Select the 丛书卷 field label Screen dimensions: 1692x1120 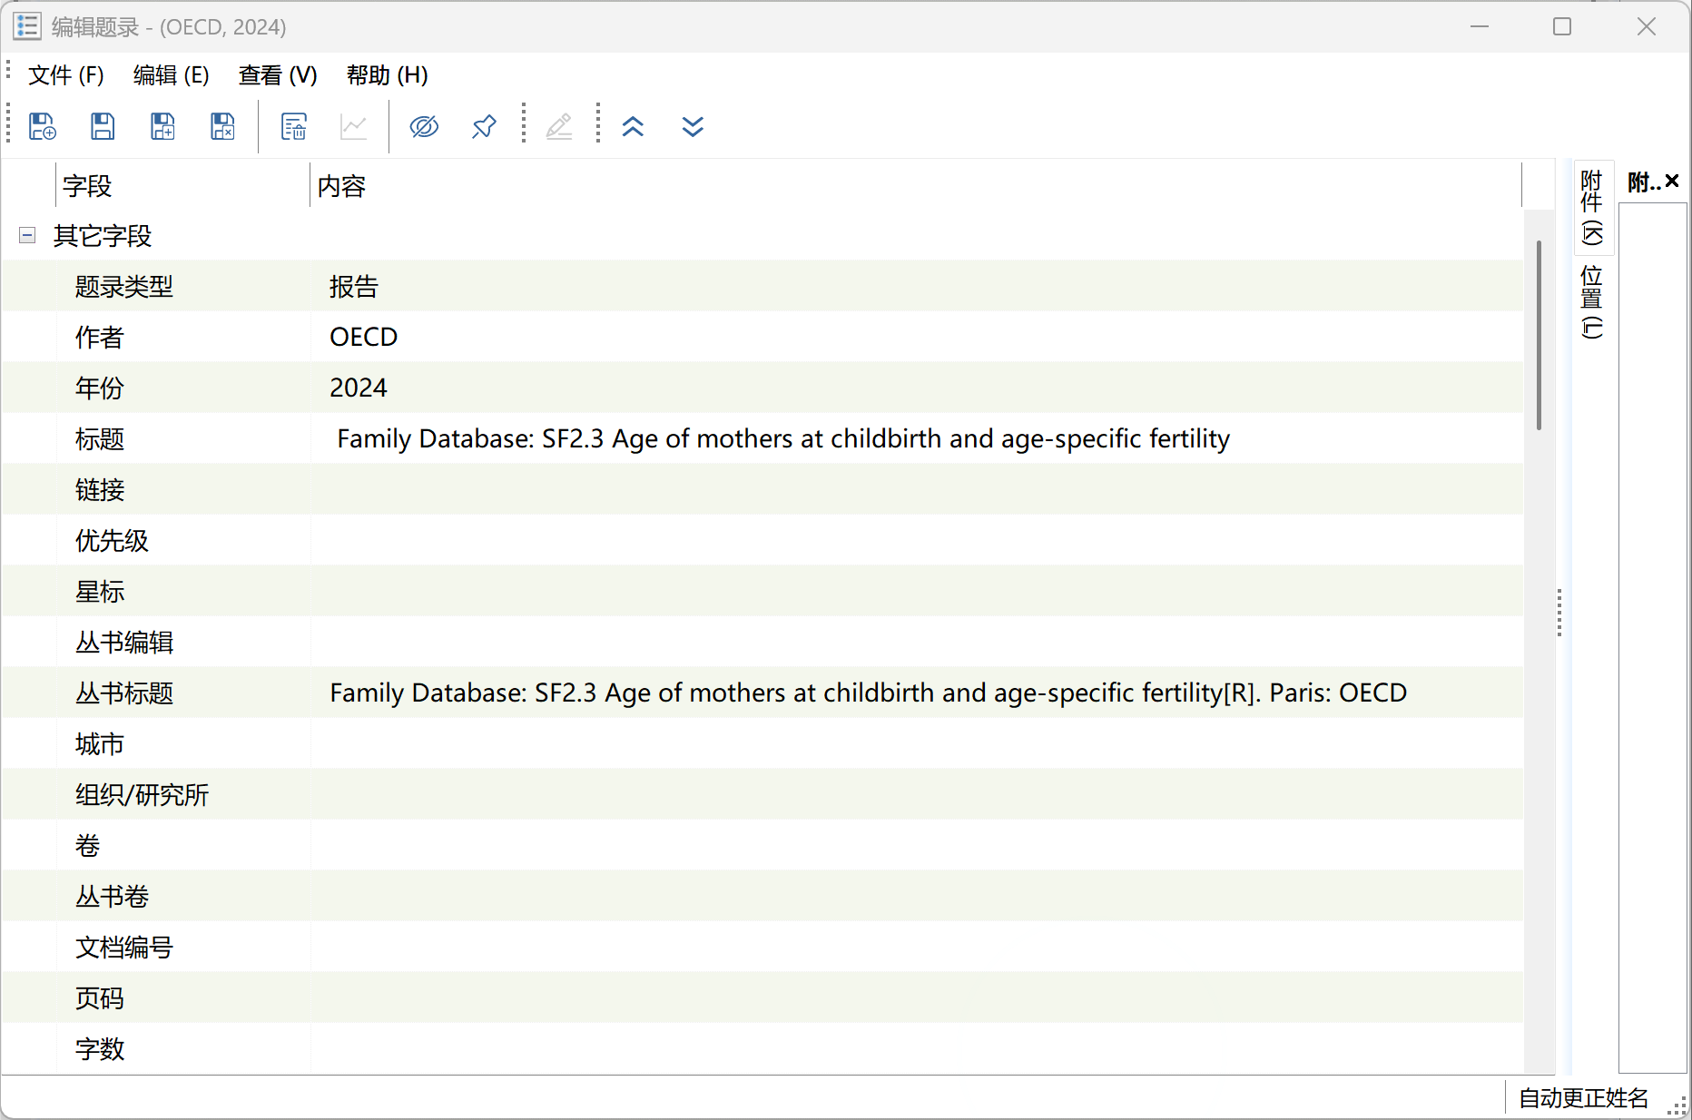[x=112, y=897]
